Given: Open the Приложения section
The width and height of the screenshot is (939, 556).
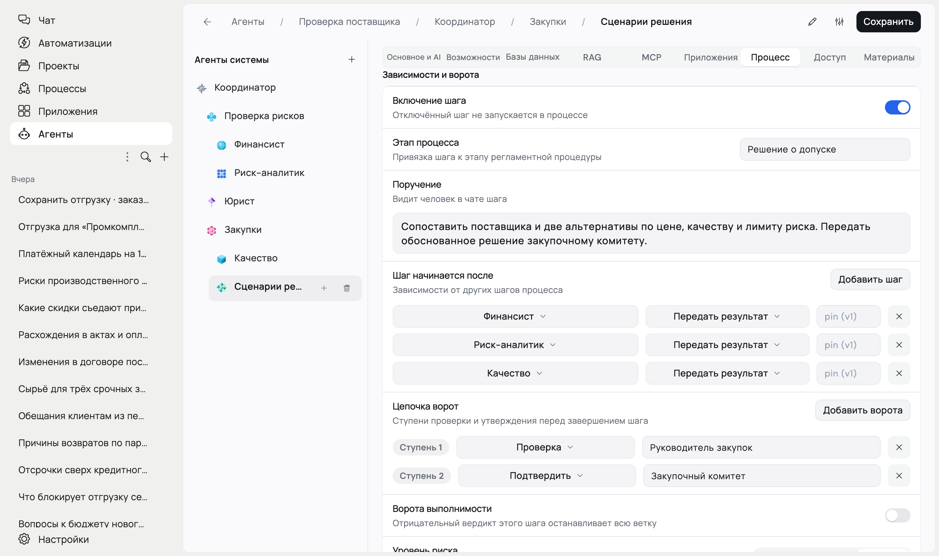Looking at the screenshot, I should click(x=91, y=111).
